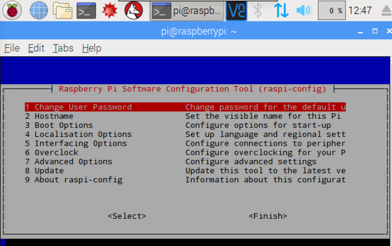Click the 12:47 clock
The width and height of the screenshot is (392, 246).
coord(360,11)
